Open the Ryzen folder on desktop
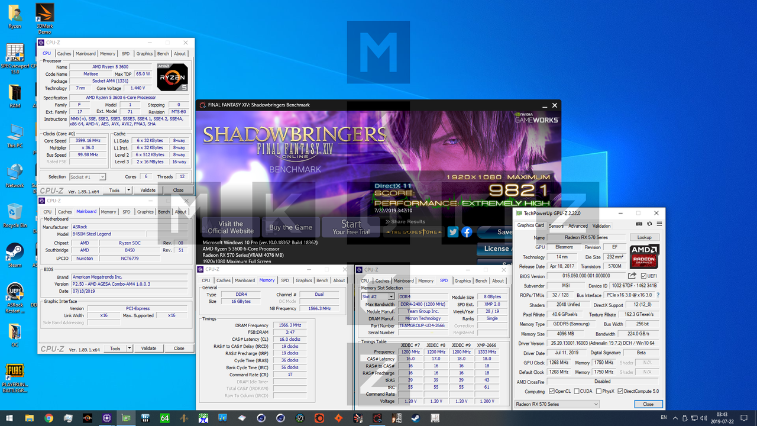Viewport: 757px width, 426px height. pyautogui.click(x=14, y=17)
